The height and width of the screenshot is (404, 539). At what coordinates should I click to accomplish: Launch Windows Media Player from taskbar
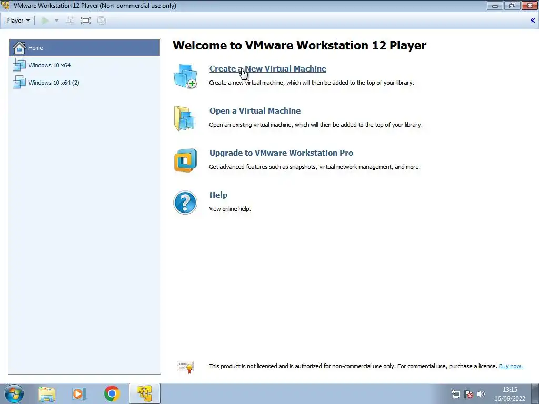tap(79, 394)
